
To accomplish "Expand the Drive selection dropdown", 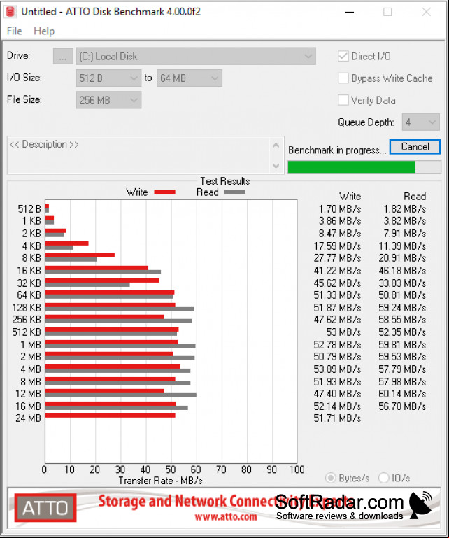I will [x=196, y=56].
